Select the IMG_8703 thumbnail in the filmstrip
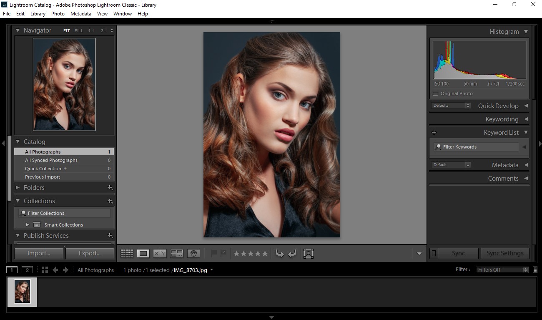This screenshot has height=320, width=542. click(x=22, y=292)
